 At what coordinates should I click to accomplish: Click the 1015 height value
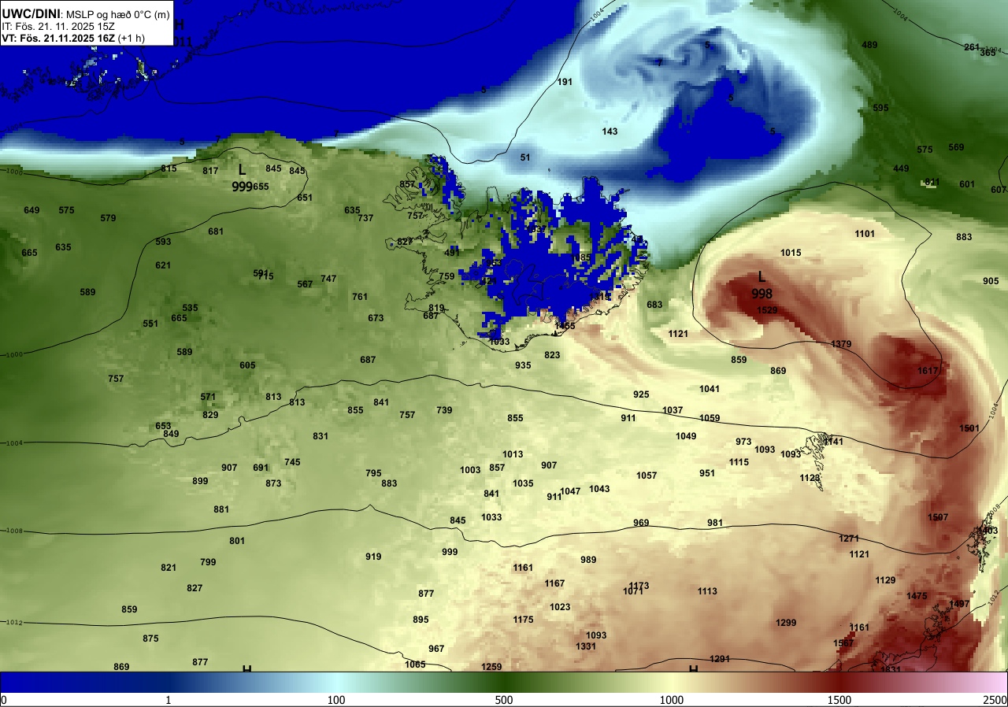[791, 253]
